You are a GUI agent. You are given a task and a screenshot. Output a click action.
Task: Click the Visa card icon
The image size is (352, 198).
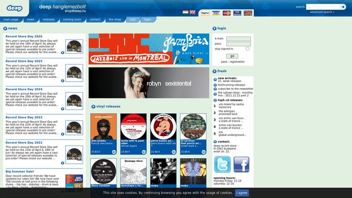pos(216,13)
